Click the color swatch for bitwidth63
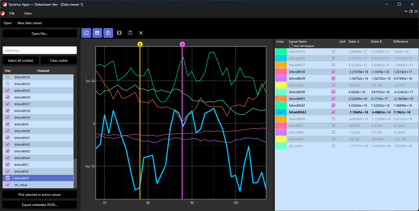This screenshot has height=211, width=419. pos(281,112)
